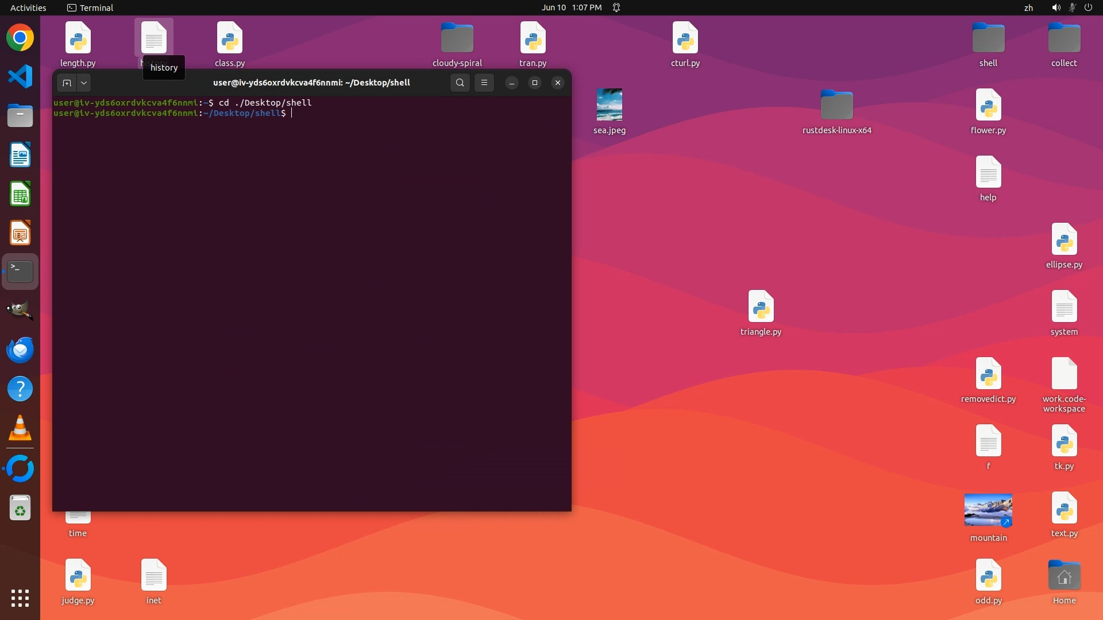Open GIMP from the dock

[20, 311]
